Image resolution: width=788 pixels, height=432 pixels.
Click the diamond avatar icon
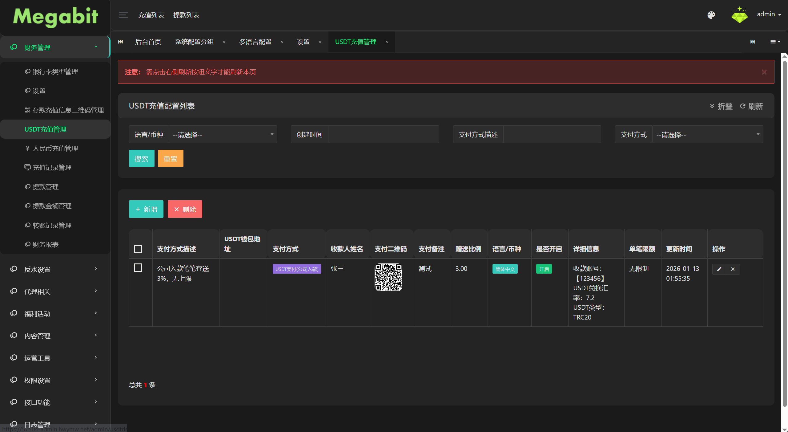(739, 15)
